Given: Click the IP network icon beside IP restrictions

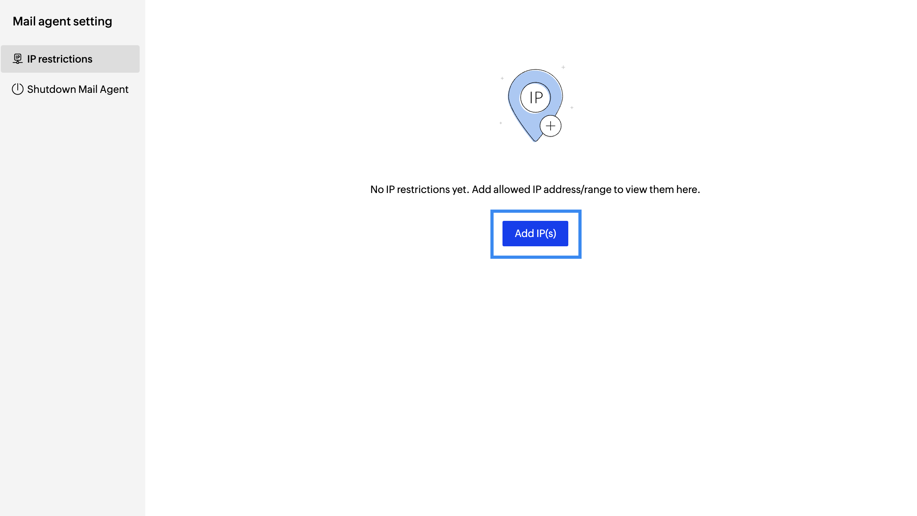Looking at the screenshot, I should (x=17, y=59).
